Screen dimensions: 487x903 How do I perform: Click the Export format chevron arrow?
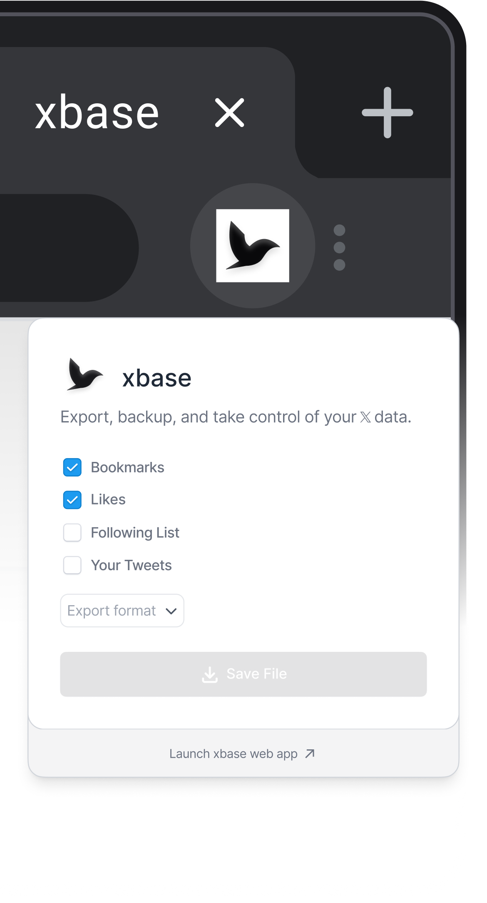(x=171, y=611)
